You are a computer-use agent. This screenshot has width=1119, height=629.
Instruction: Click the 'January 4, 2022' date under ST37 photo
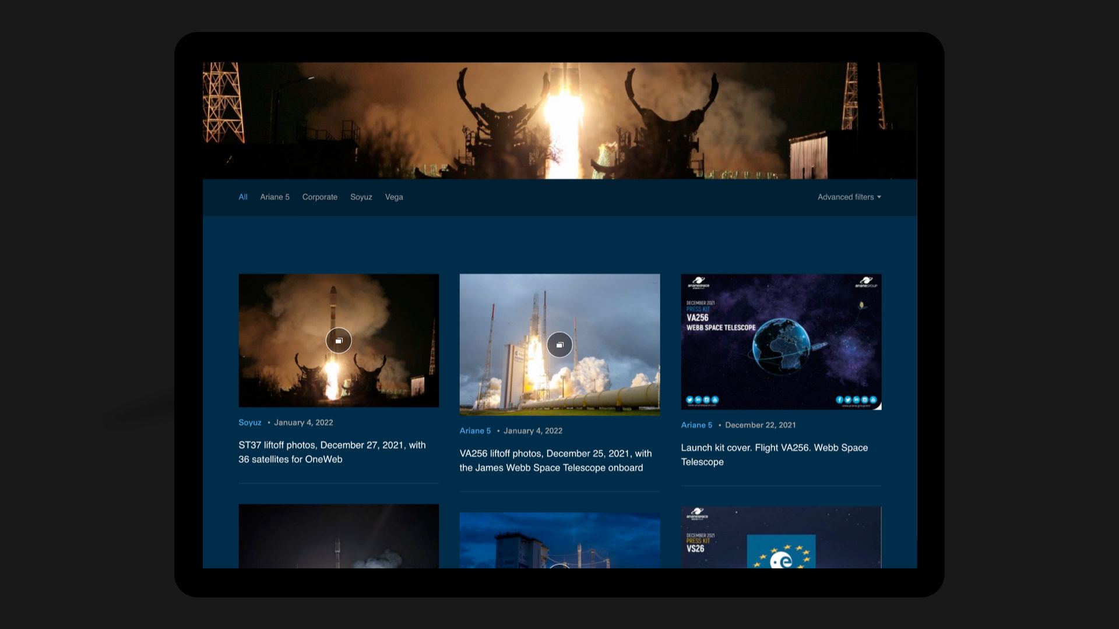tap(304, 422)
